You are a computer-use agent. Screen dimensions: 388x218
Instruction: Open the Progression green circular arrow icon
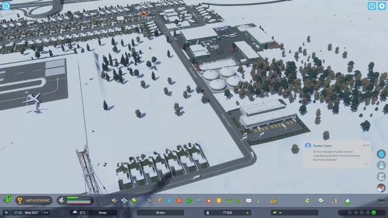pyautogui.click(x=307, y=200)
